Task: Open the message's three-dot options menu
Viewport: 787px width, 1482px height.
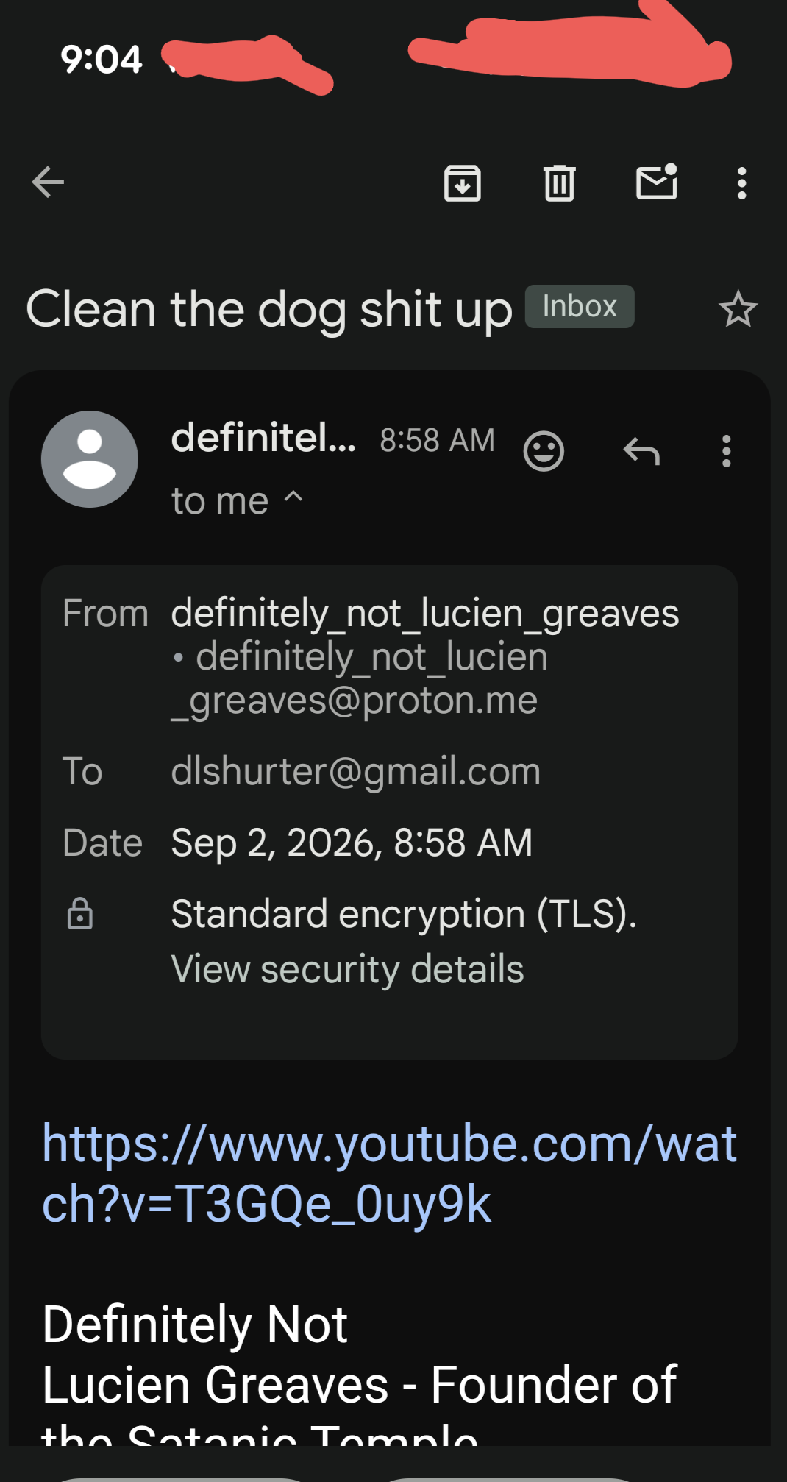Action: (727, 451)
